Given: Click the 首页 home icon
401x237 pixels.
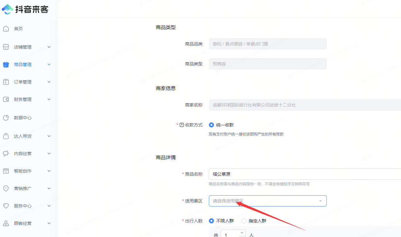Looking at the screenshot, I should [6, 29].
